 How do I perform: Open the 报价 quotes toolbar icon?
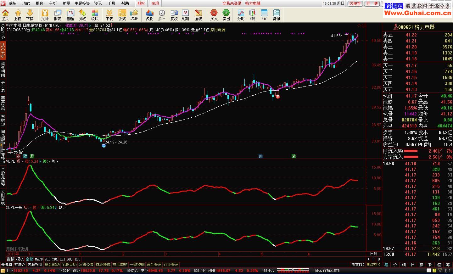point(45,15)
